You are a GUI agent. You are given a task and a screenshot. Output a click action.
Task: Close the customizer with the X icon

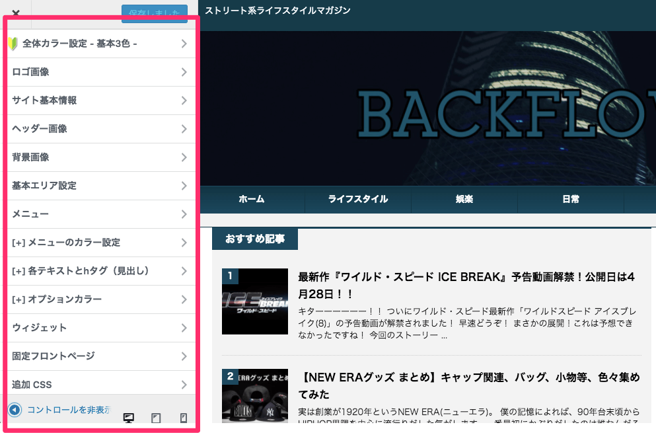coord(16,13)
